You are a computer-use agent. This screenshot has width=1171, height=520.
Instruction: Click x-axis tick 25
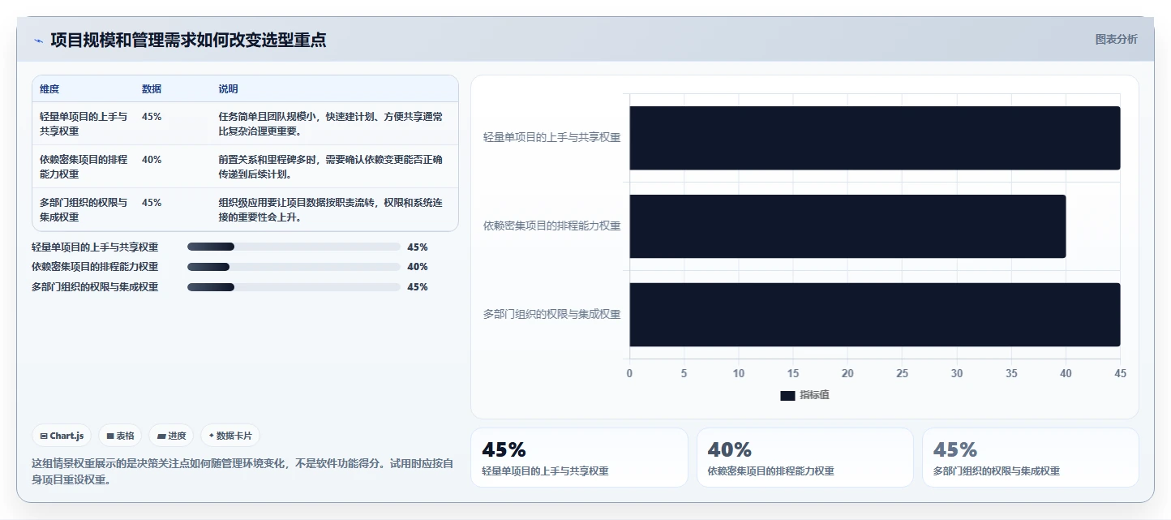pyautogui.click(x=903, y=373)
